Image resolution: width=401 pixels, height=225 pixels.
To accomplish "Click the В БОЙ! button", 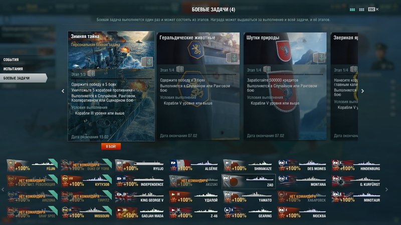I will 111,146.
